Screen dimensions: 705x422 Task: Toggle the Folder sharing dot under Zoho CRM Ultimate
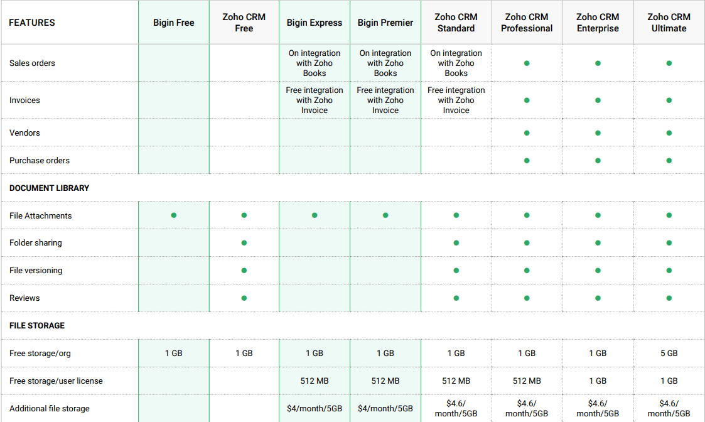[669, 243]
